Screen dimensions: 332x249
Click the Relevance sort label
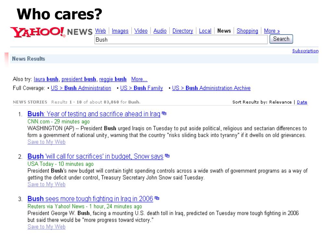pos(280,102)
